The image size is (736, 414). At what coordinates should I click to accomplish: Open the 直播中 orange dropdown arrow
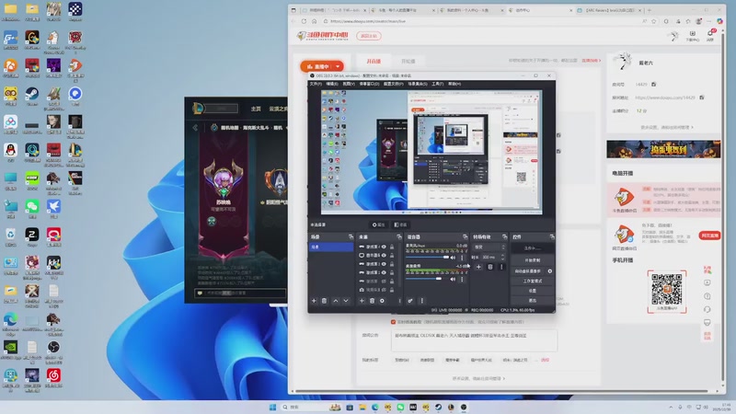coord(338,66)
